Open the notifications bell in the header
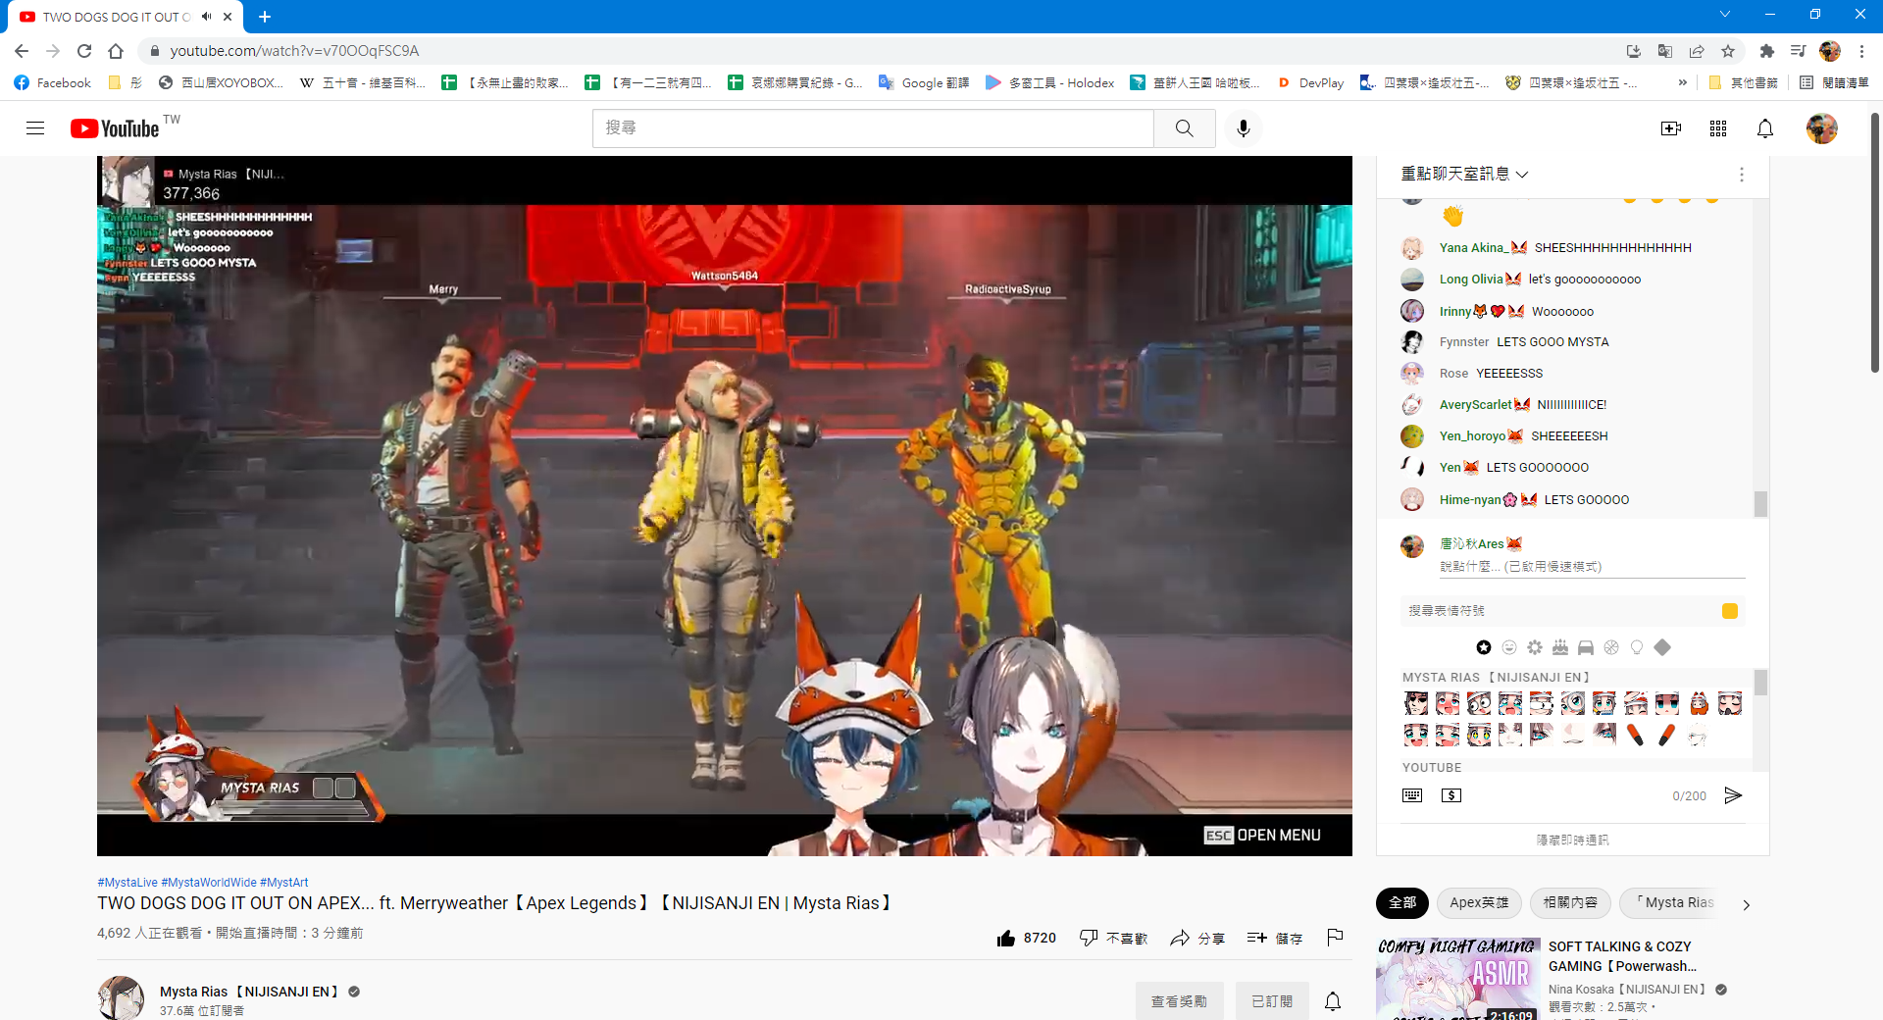Image resolution: width=1883 pixels, height=1020 pixels. [x=1764, y=128]
